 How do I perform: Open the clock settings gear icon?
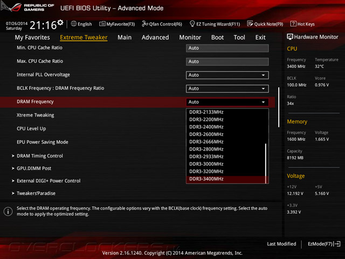60,23
